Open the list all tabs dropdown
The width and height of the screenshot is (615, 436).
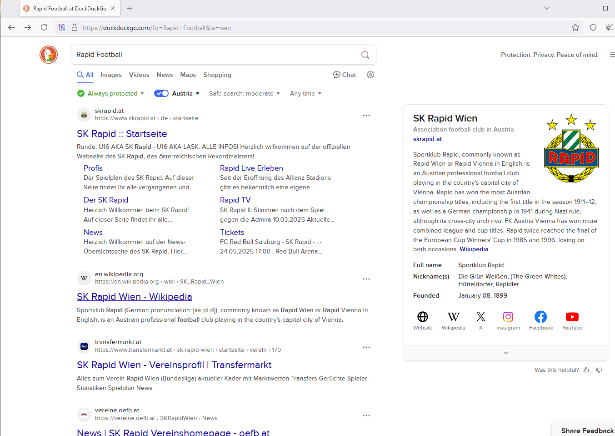click(547, 8)
